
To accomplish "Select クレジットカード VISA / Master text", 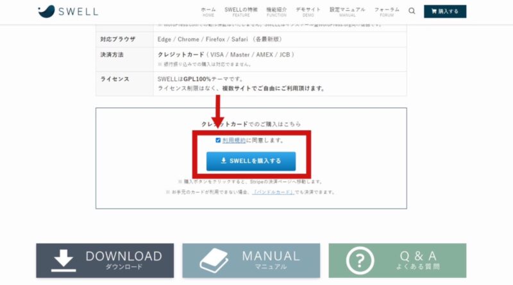I will [226, 55].
